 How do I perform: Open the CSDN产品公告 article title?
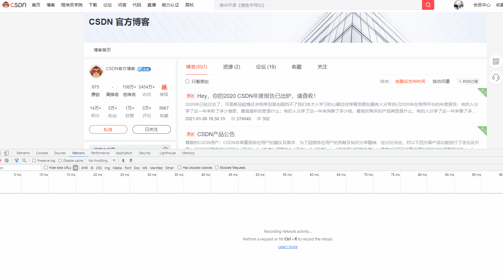click(216, 134)
